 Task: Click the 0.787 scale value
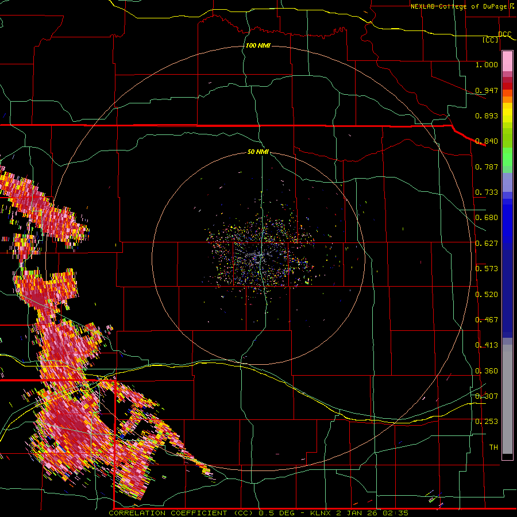487,167
